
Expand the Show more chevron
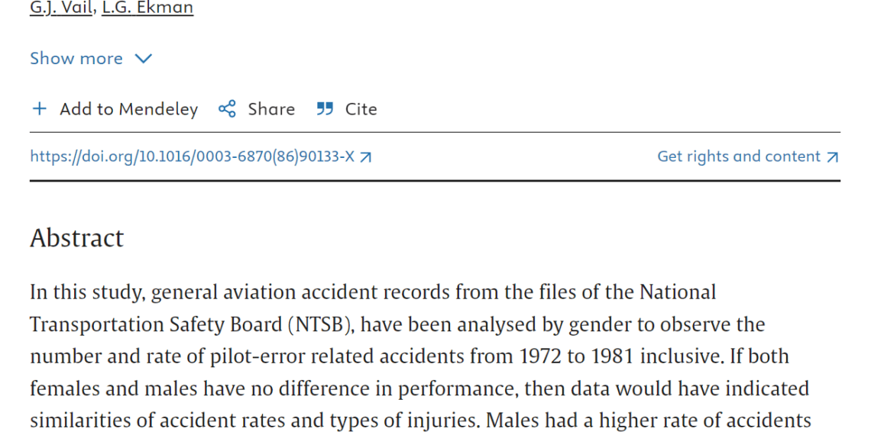pos(144,58)
